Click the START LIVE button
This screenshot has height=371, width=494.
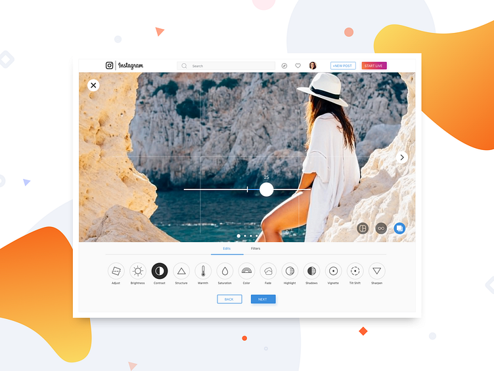click(374, 66)
